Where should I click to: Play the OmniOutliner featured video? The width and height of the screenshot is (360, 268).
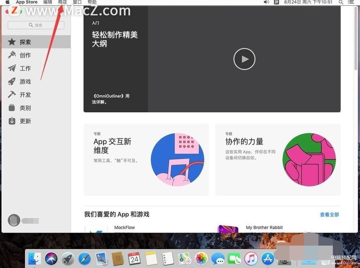click(x=244, y=59)
